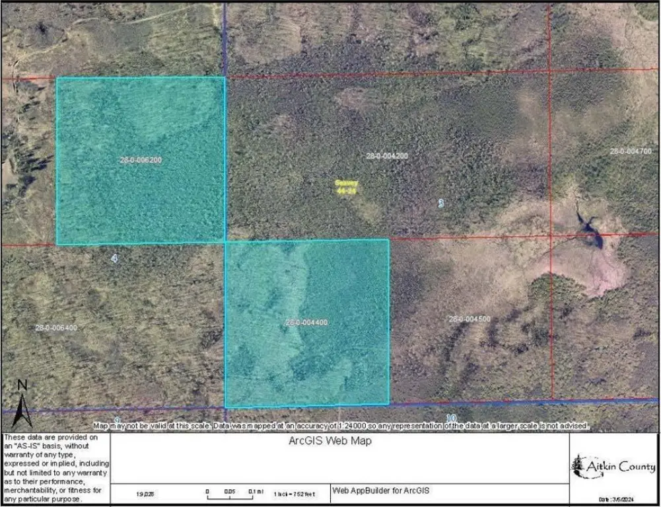Click parcel label 28-0-004700
Viewport: 661px width, 507px height.
pos(630,151)
